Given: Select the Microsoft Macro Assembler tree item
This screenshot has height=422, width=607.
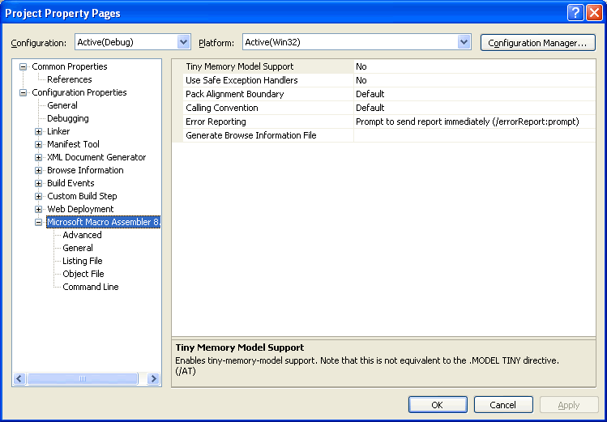Looking at the screenshot, I should 104,222.
